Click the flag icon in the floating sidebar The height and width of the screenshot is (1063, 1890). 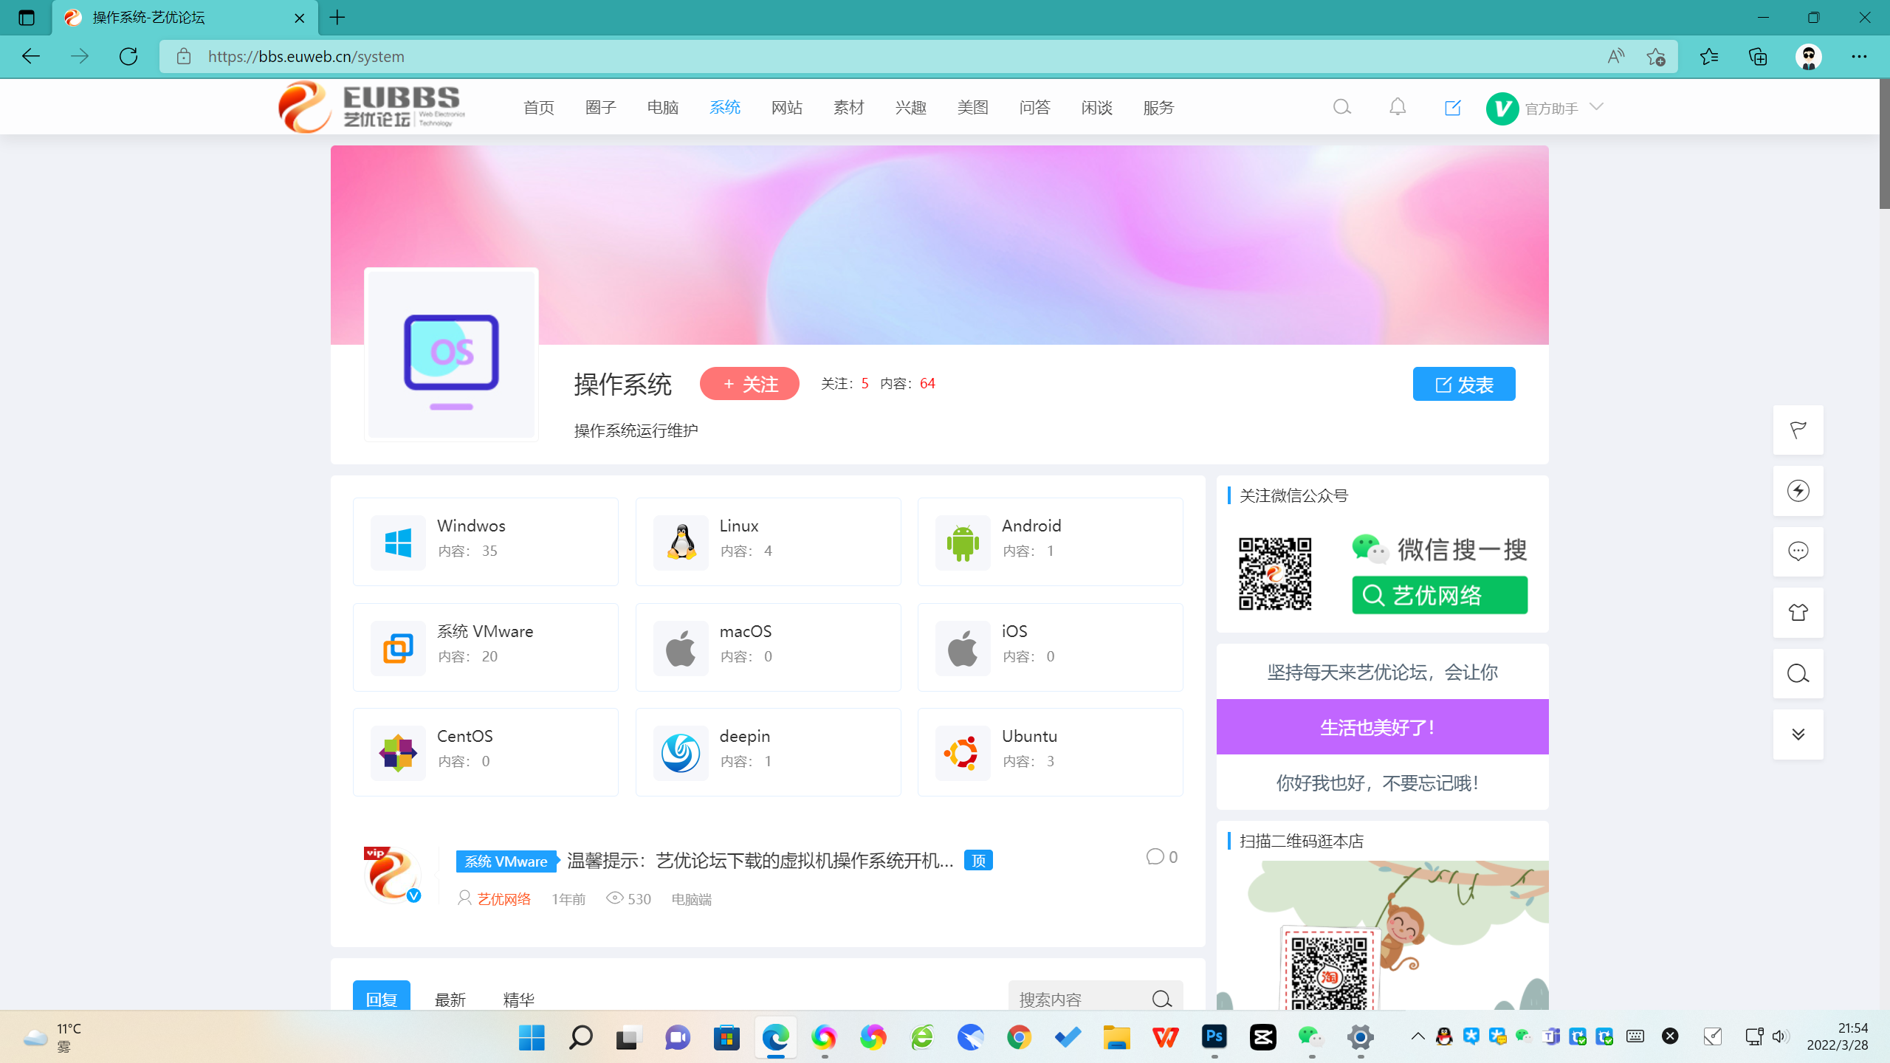click(x=1798, y=430)
